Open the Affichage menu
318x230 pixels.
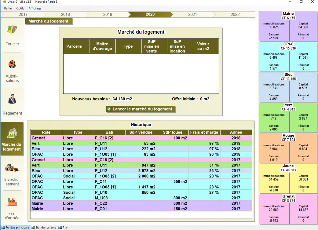click(x=35, y=8)
